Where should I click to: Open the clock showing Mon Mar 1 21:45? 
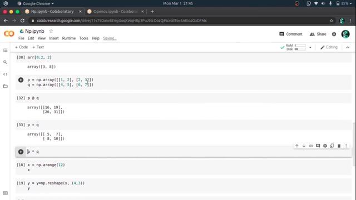pyautogui.click(x=178, y=3)
